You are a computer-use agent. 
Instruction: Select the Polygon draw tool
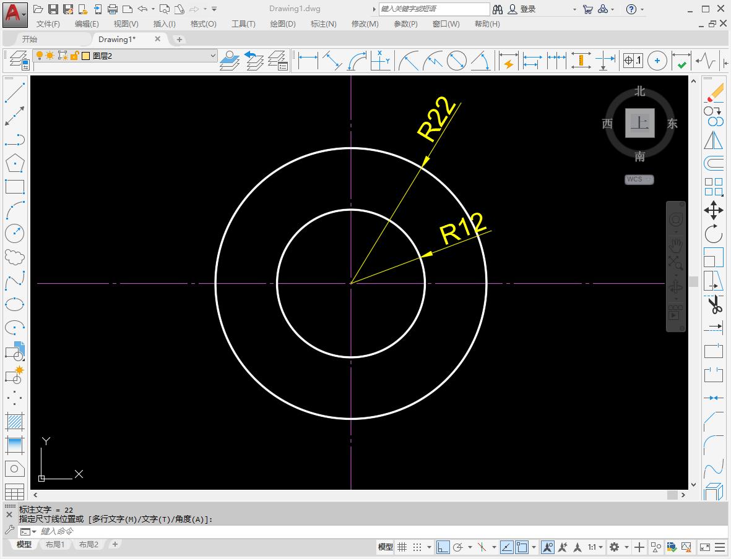click(x=14, y=163)
